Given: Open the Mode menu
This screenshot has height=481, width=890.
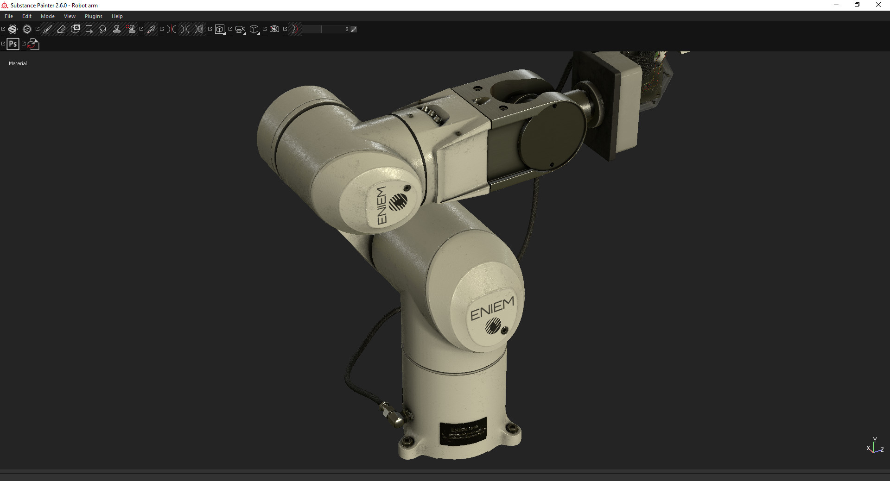Looking at the screenshot, I should pyautogui.click(x=47, y=16).
